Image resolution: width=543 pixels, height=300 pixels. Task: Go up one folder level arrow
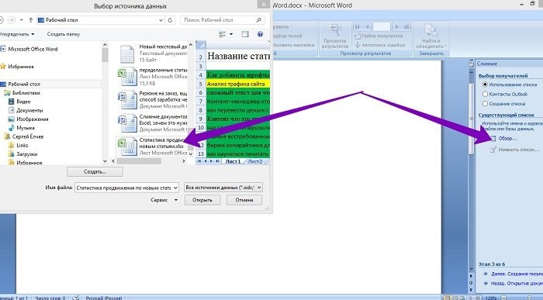point(30,20)
